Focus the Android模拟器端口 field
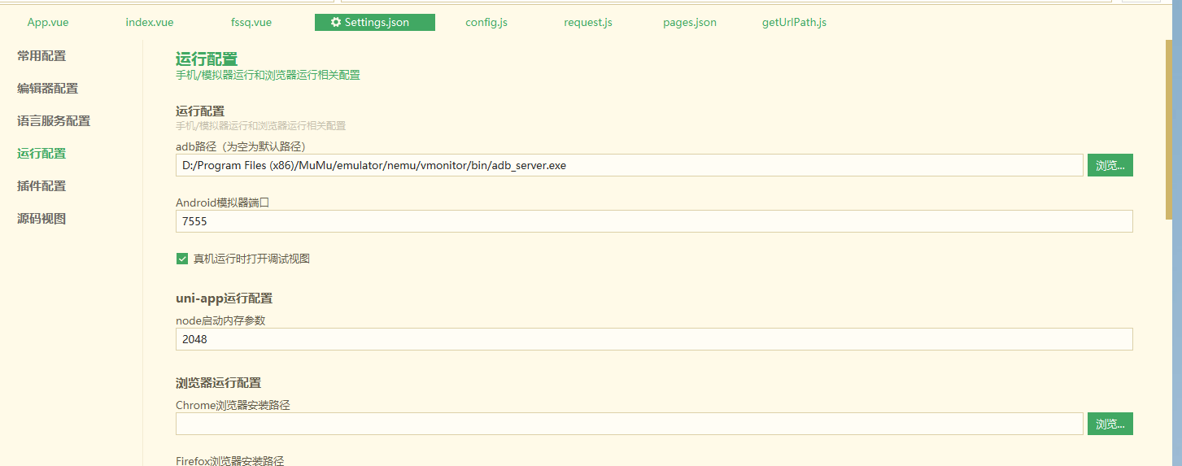 pyautogui.click(x=654, y=221)
